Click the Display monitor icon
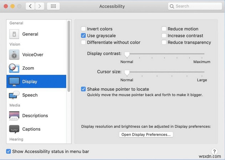The image size is (225, 160). click(x=14, y=82)
